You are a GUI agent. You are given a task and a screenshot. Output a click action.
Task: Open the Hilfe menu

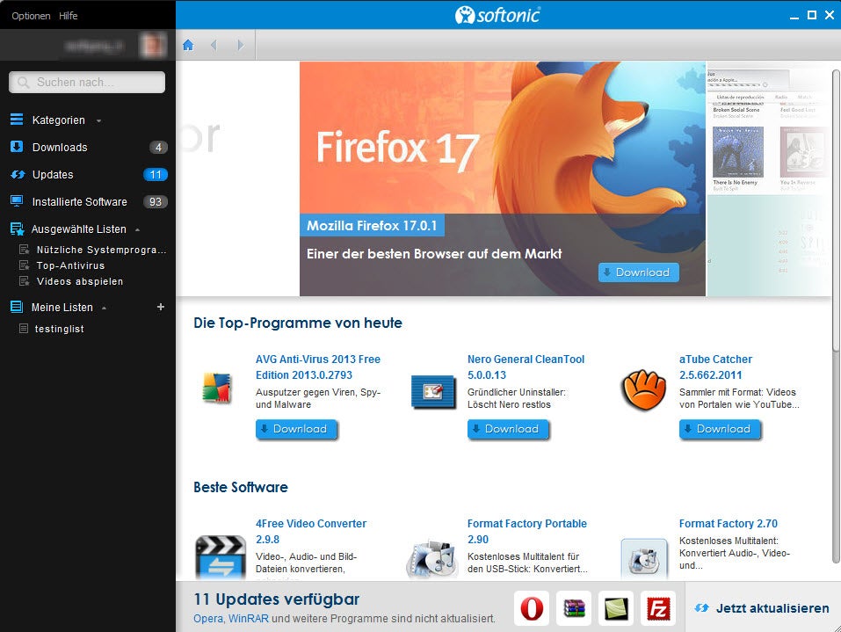(x=69, y=16)
